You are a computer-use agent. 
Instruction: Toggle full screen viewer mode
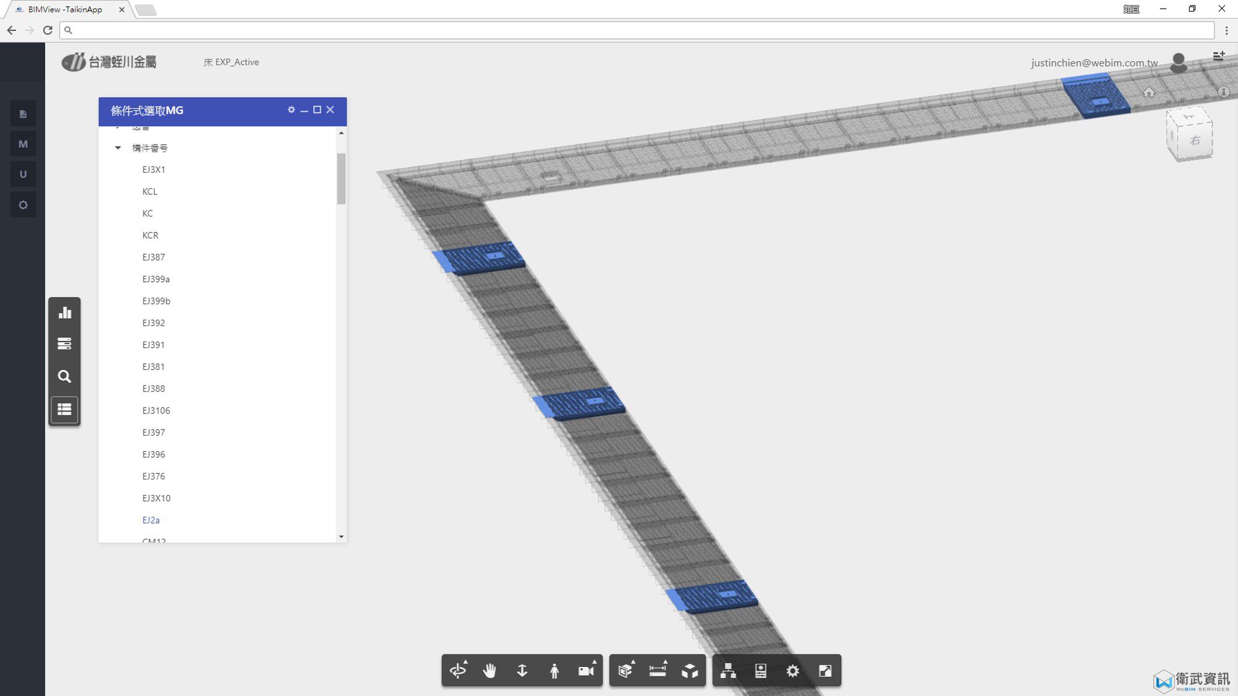coord(825,671)
